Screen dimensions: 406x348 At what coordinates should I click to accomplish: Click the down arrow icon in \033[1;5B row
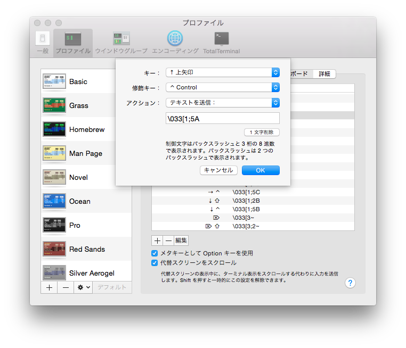(212, 209)
